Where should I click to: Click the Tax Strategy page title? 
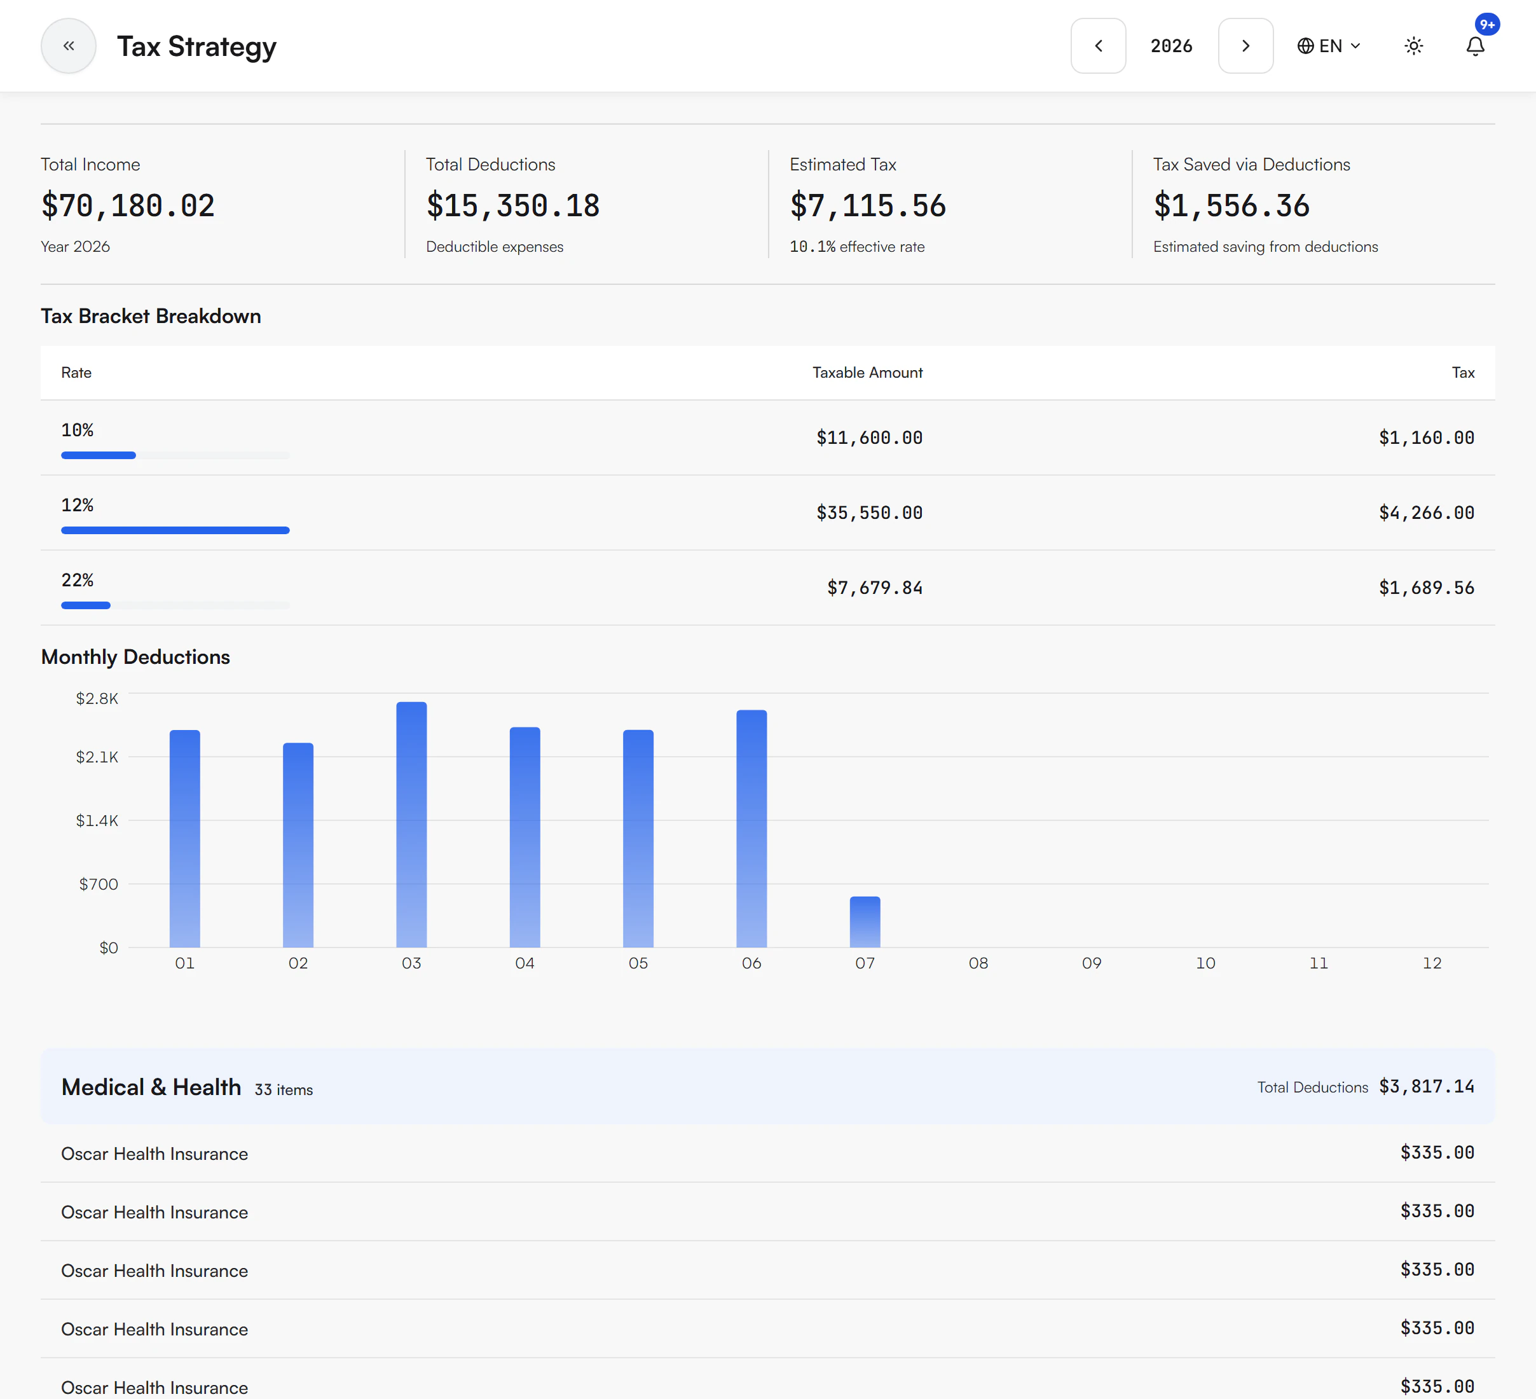coord(196,46)
